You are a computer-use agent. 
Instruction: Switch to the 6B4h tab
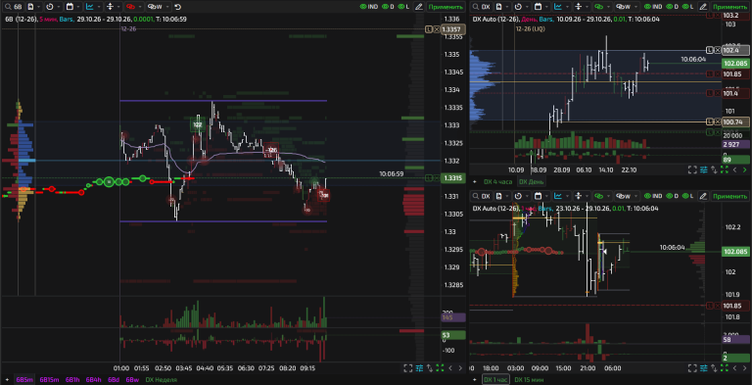(x=94, y=380)
